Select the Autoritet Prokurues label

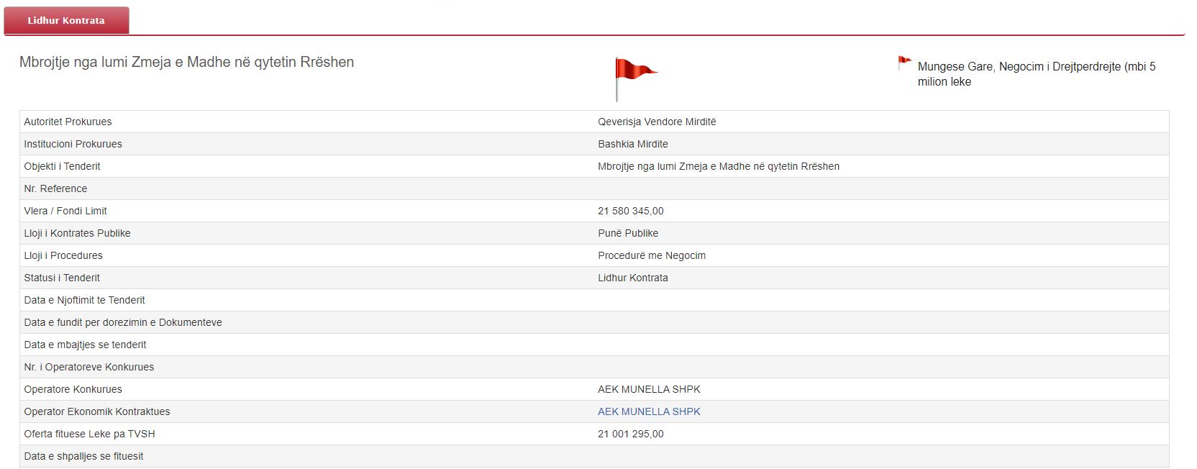(68, 122)
